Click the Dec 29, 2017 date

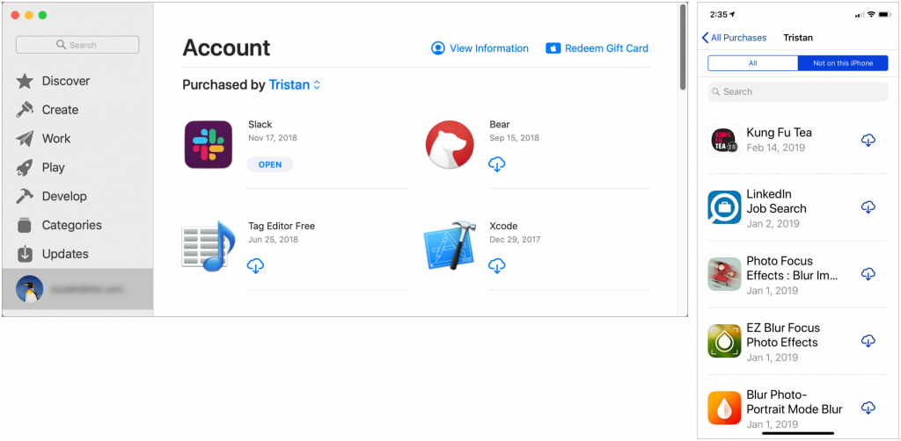click(x=515, y=239)
